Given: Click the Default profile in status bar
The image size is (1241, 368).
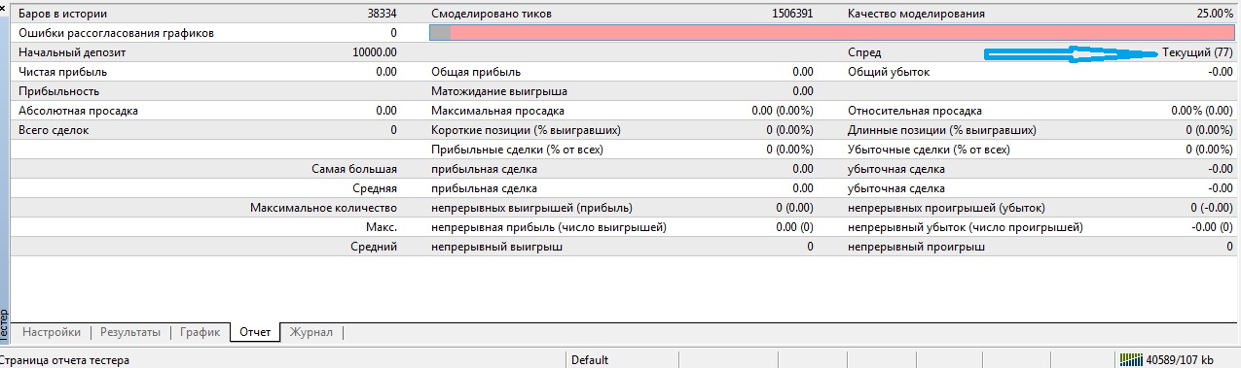Looking at the screenshot, I should click(590, 360).
